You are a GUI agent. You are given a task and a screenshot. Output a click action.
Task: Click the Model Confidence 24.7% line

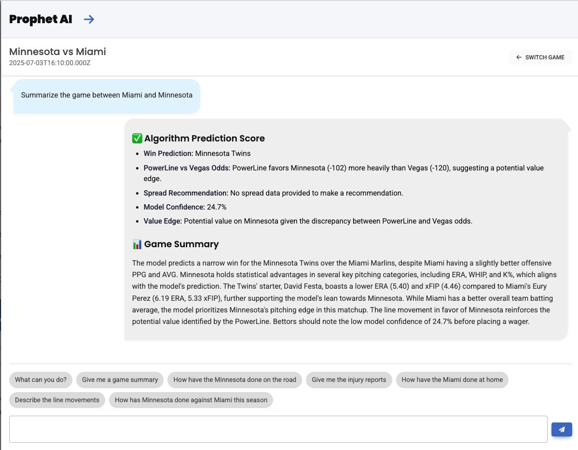pyautogui.click(x=183, y=207)
